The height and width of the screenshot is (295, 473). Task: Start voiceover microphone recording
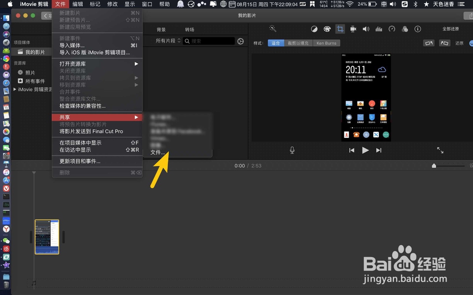click(x=292, y=150)
